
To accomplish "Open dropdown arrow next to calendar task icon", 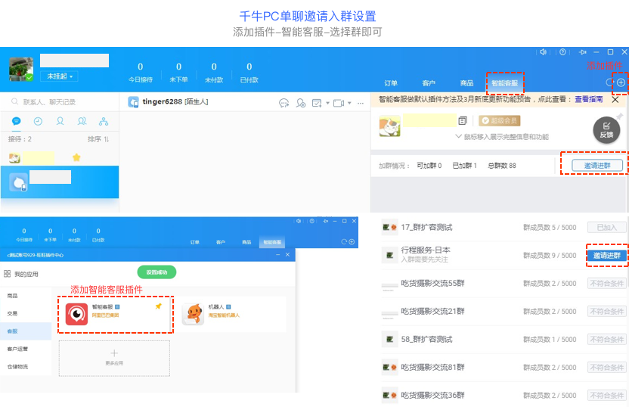I will click(x=328, y=103).
